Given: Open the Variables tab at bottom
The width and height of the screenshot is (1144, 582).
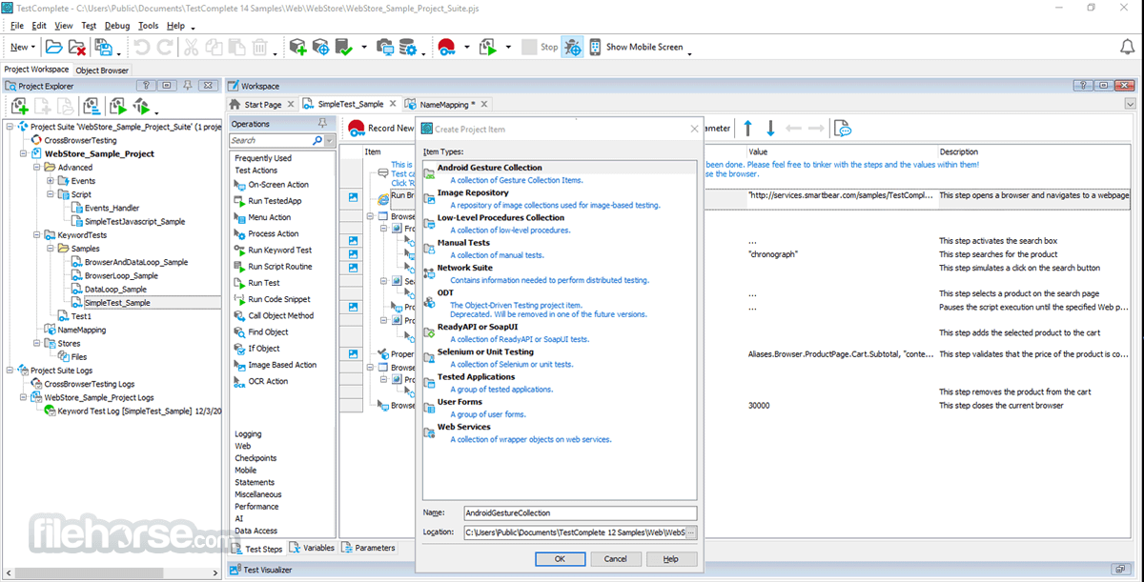Looking at the screenshot, I should coord(312,549).
